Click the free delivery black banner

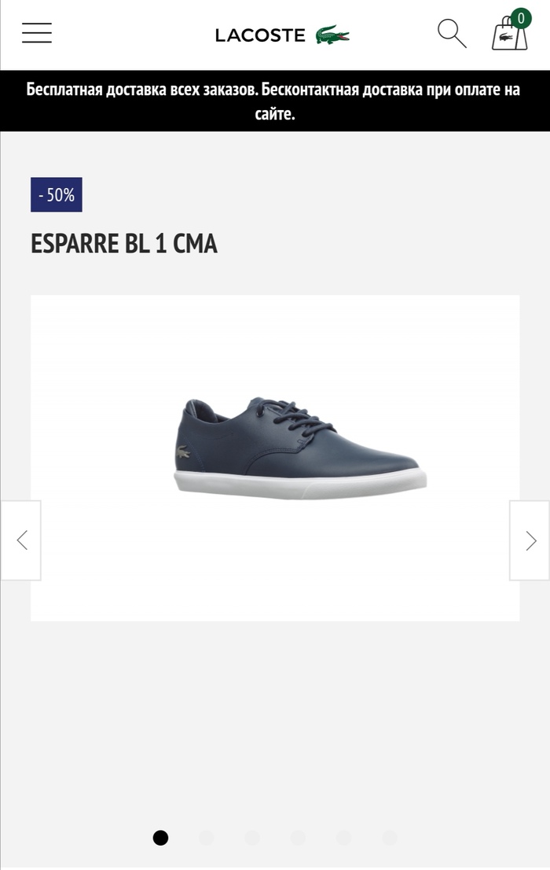[275, 101]
